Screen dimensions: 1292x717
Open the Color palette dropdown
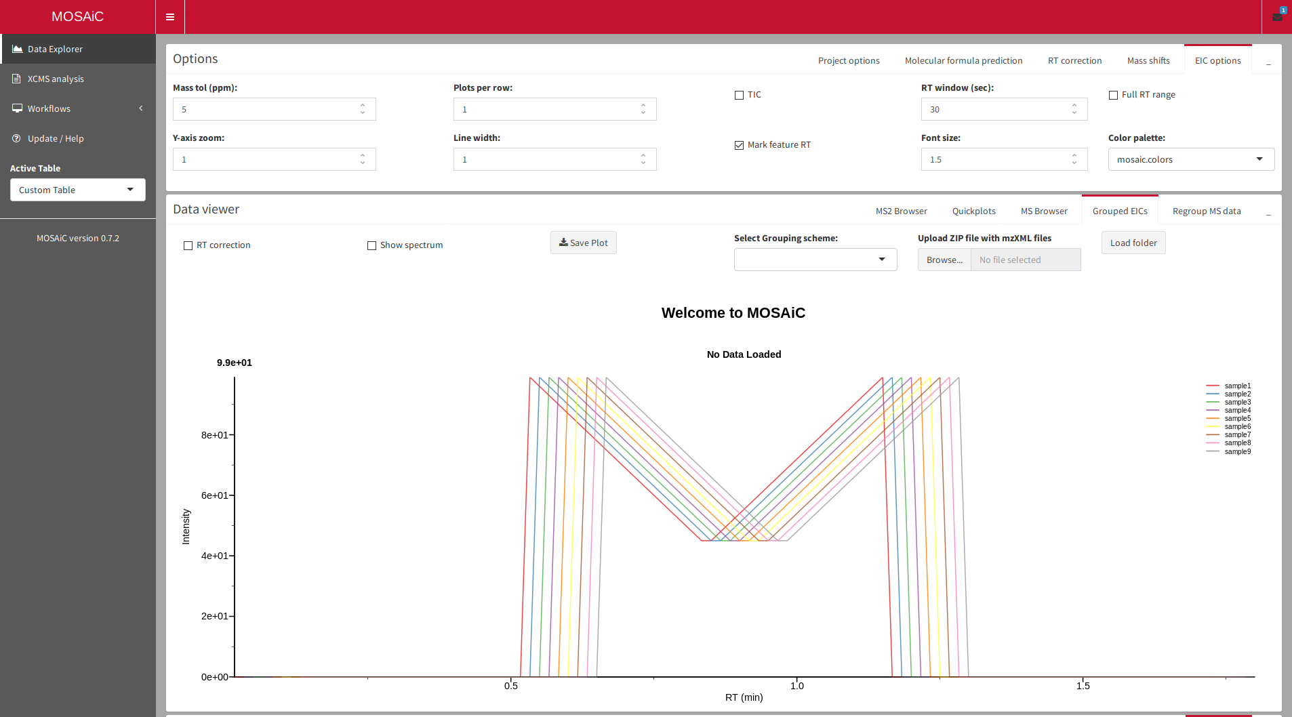tap(1191, 159)
